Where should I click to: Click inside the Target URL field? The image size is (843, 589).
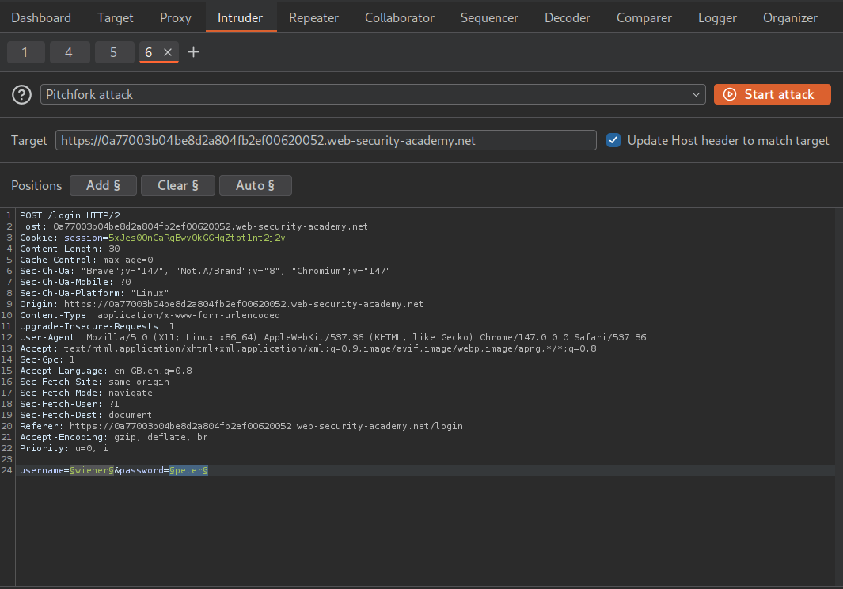pyautogui.click(x=325, y=140)
